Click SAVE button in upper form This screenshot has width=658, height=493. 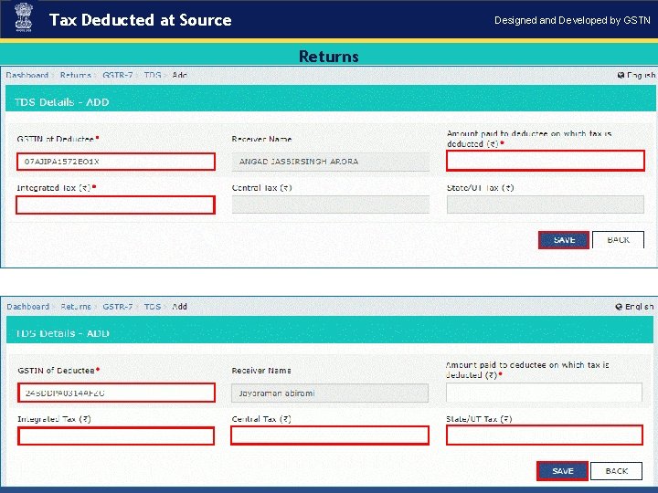(564, 240)
